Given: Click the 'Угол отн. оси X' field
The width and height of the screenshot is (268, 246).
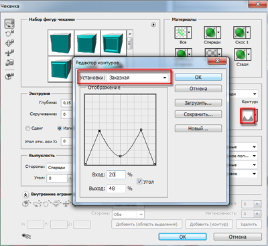Looking at the screenshot, I should [67, 141].
